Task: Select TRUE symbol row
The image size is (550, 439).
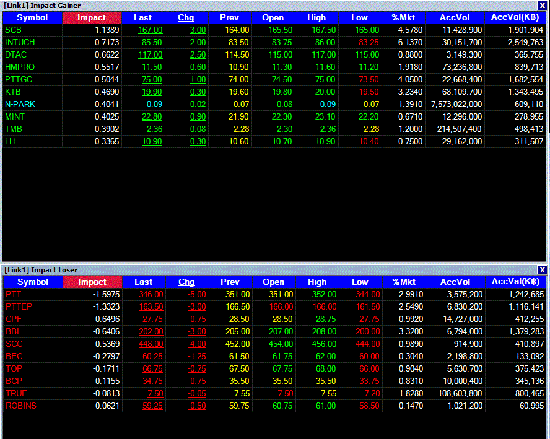Action: tap(17, 393)
